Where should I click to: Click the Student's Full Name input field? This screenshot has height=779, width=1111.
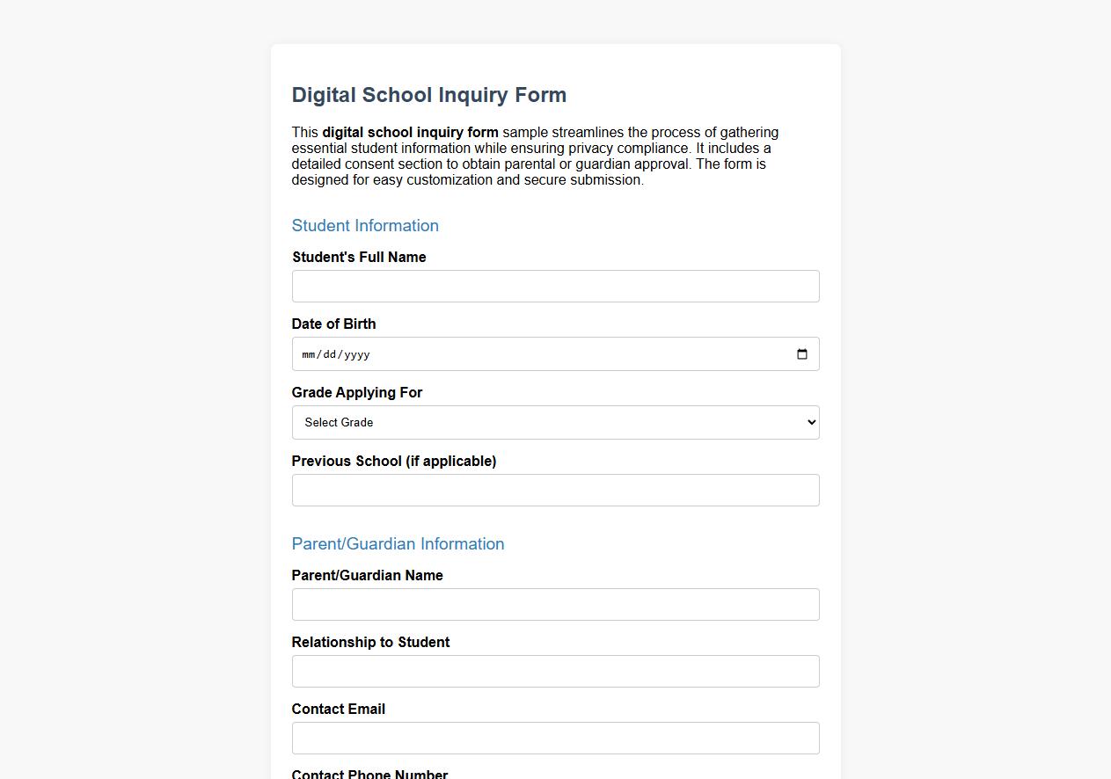coord(555,286)
